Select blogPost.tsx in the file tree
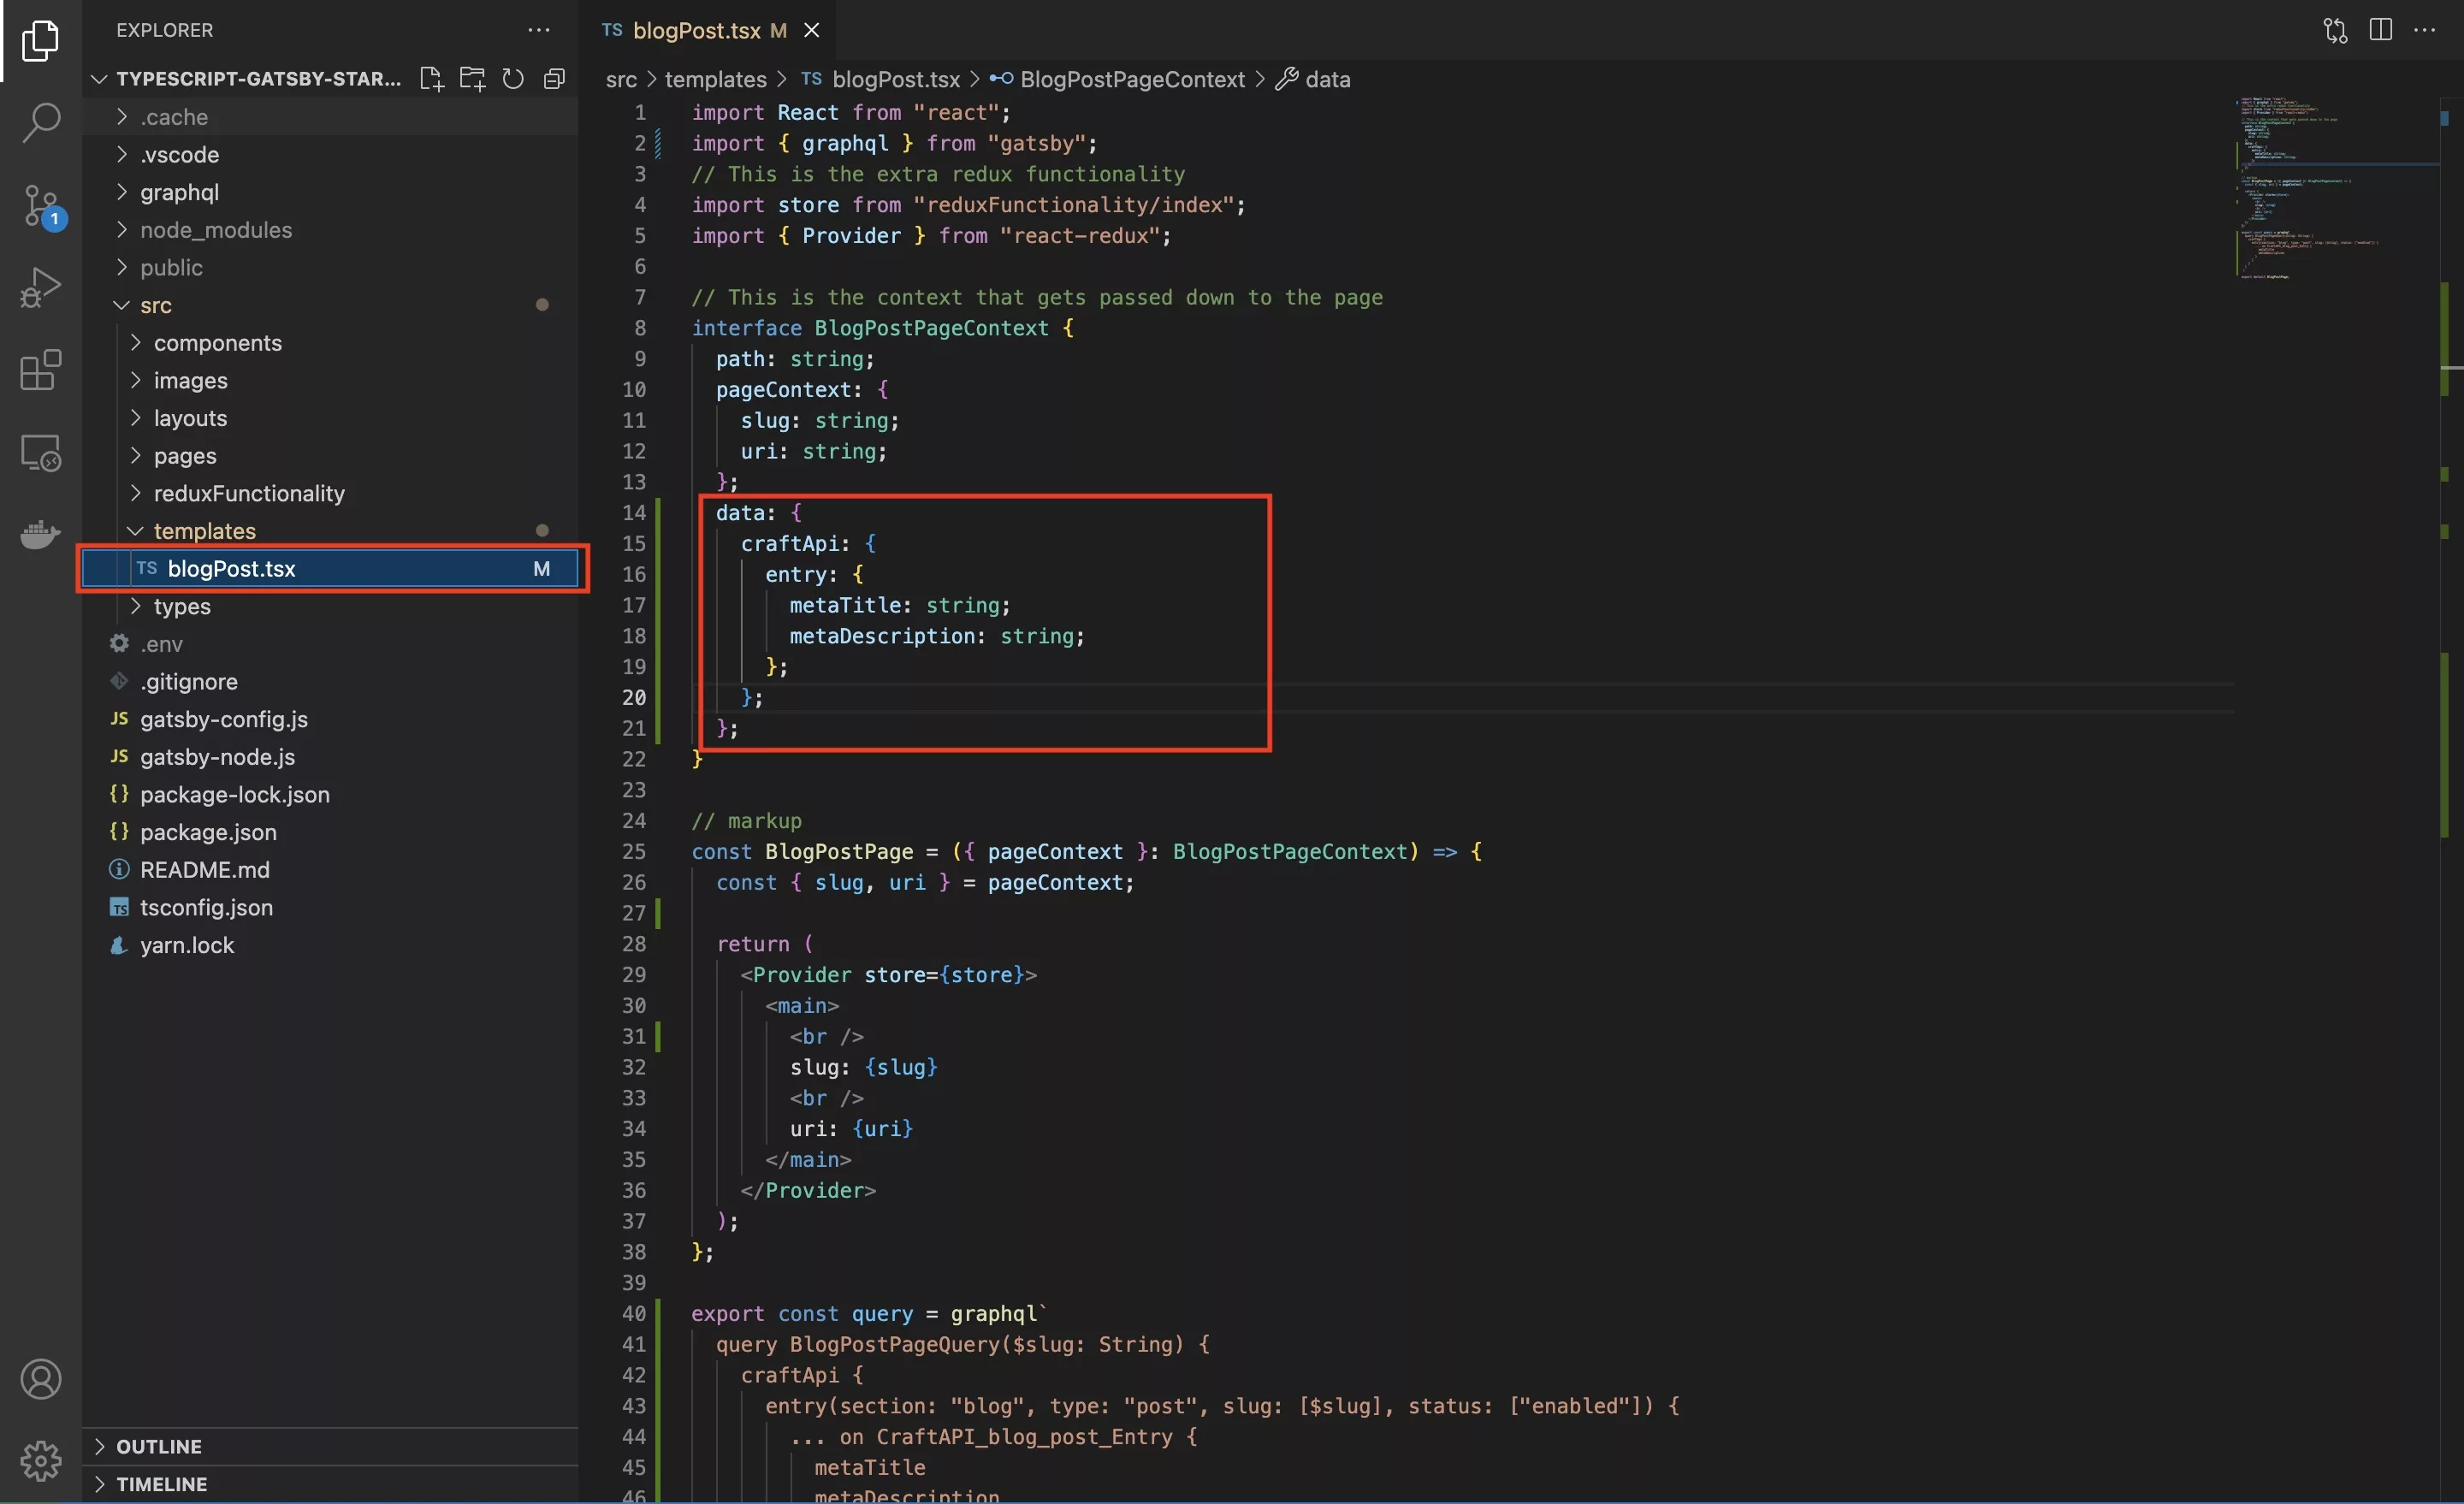 click(330, 569)
